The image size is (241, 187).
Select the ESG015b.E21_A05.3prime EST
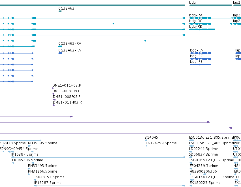tap(192, 146)
